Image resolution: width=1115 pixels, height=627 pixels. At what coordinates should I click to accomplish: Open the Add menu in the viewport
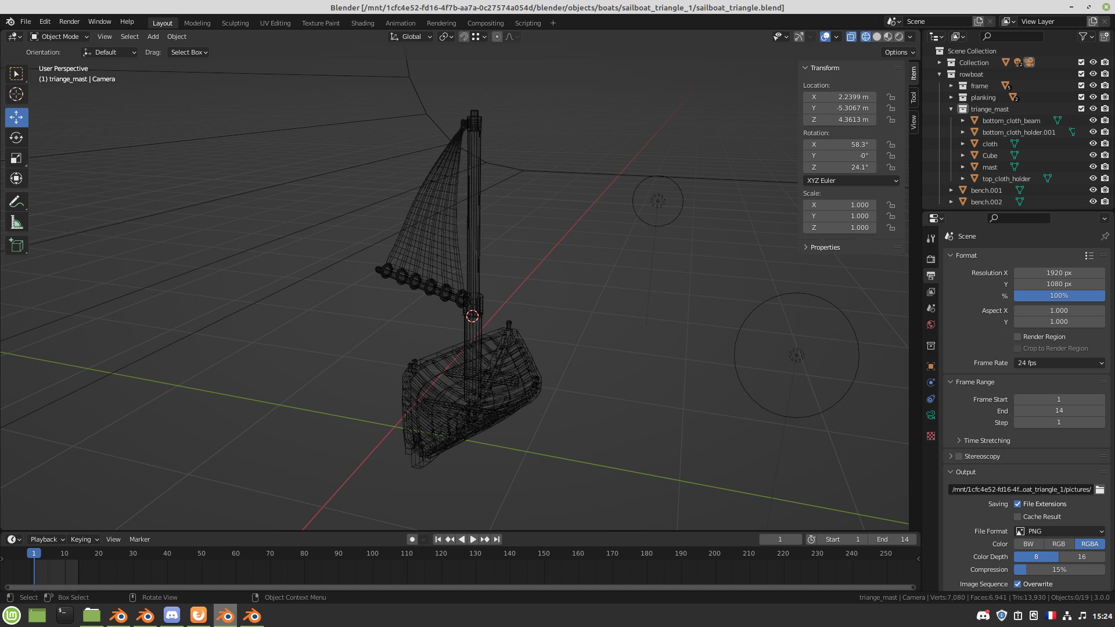(153, 37)
